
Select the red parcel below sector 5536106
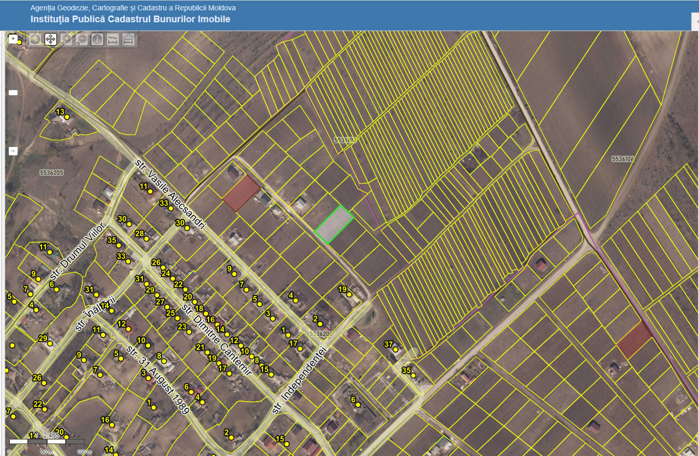pyautogui.click(x=635, y=340)
